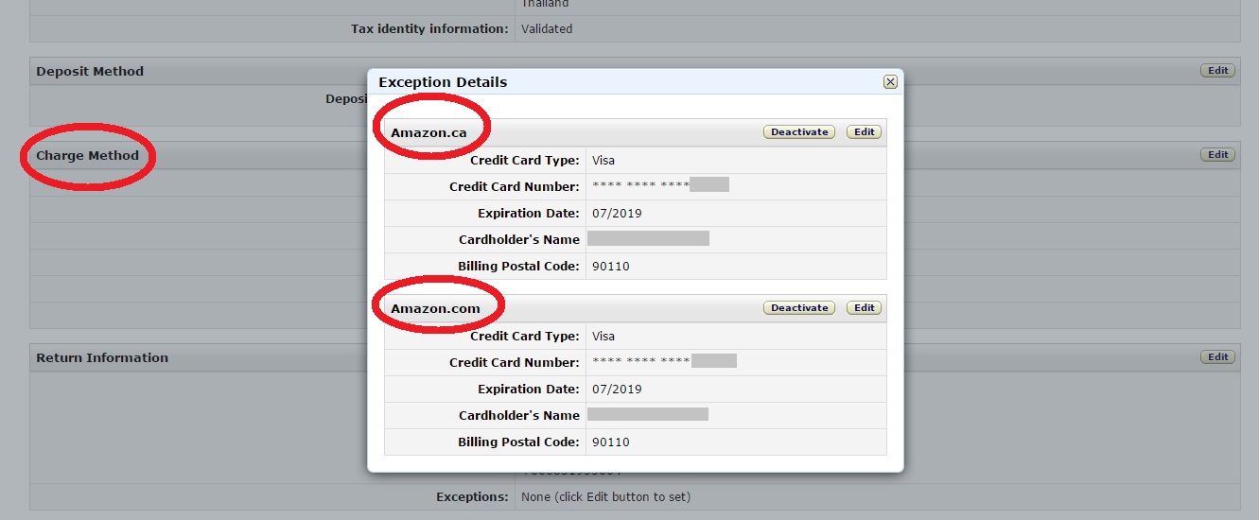Click Visa value under Amazon.ca

tap(603, 160)
